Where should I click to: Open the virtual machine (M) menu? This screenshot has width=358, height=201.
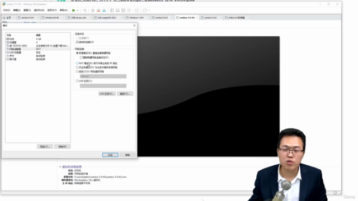tap(39, 10)
